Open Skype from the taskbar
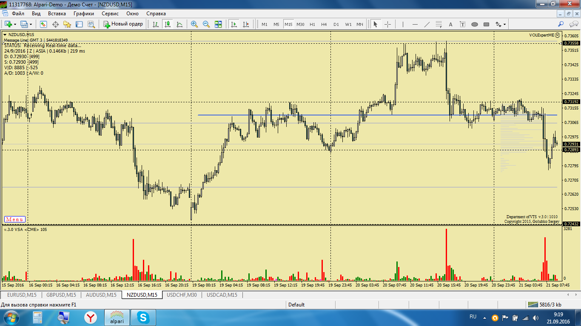 click(x=143, y=317)
